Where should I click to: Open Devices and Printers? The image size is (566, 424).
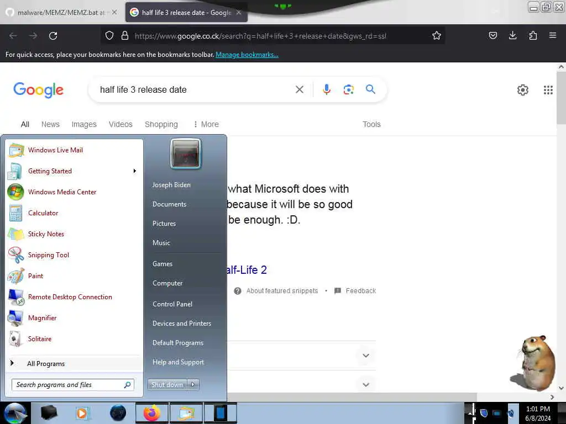point(181,324)
